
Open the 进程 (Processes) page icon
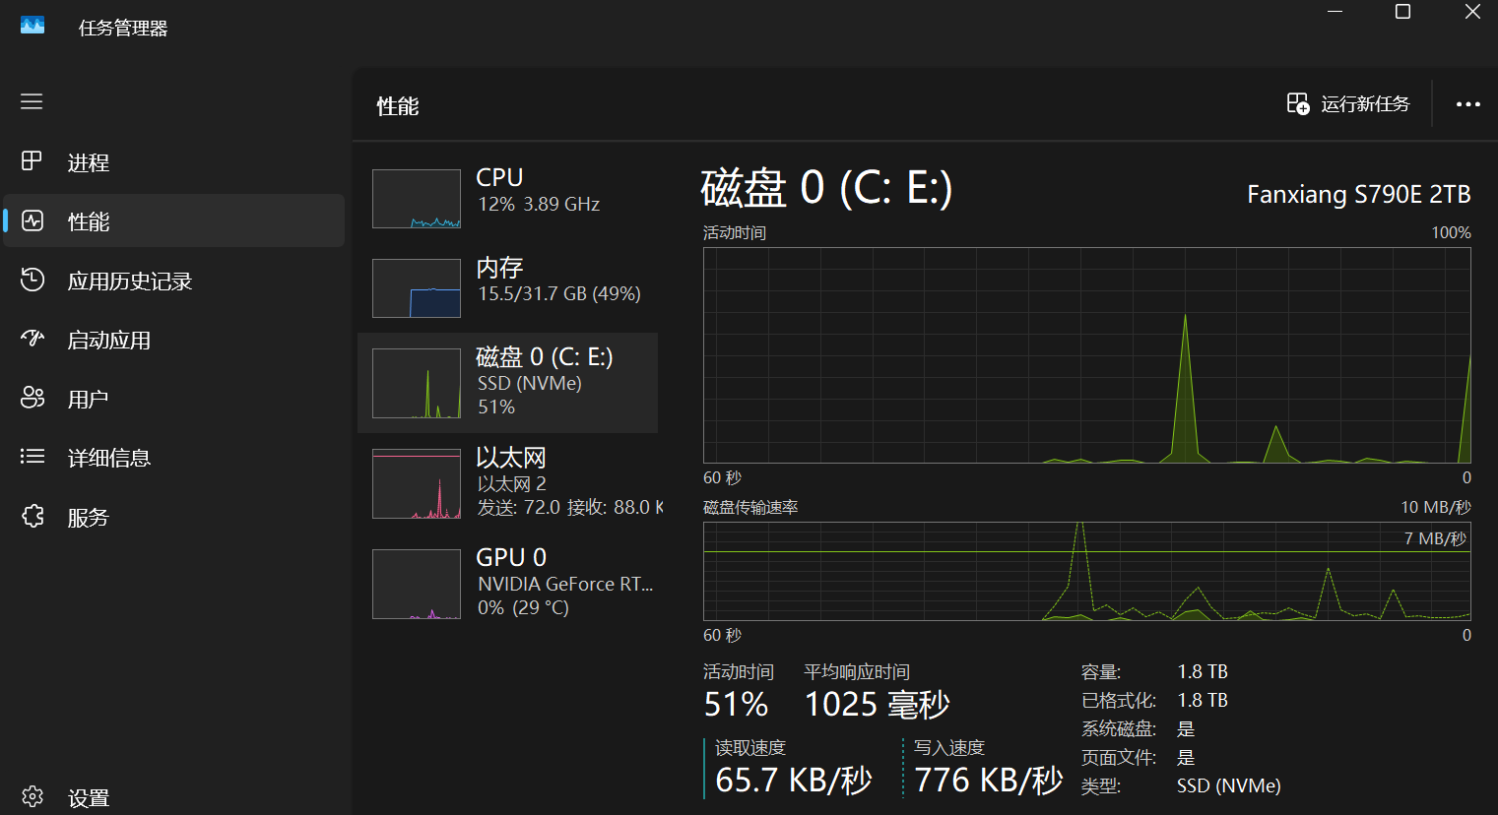coord(32,161)
